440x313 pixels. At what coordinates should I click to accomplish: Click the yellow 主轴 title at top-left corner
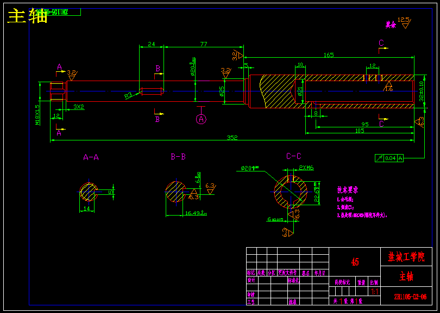coord(27,16)
